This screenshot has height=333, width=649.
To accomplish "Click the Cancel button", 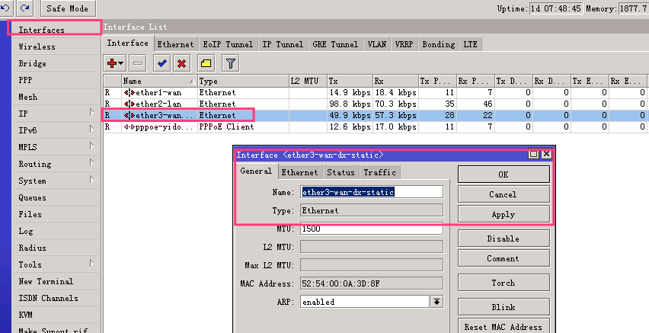I will click(x=504, y=194).
